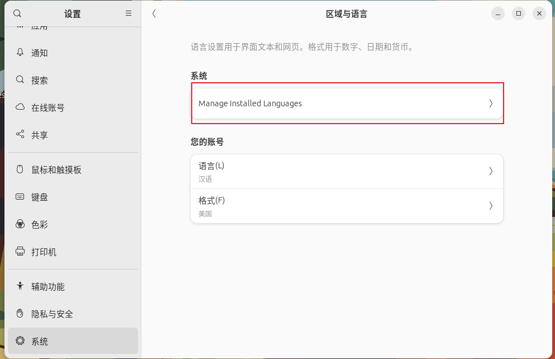Expand the 语言(L) row chevron
Viewport: 555px width, 359px height.
[x=491, y=172]
